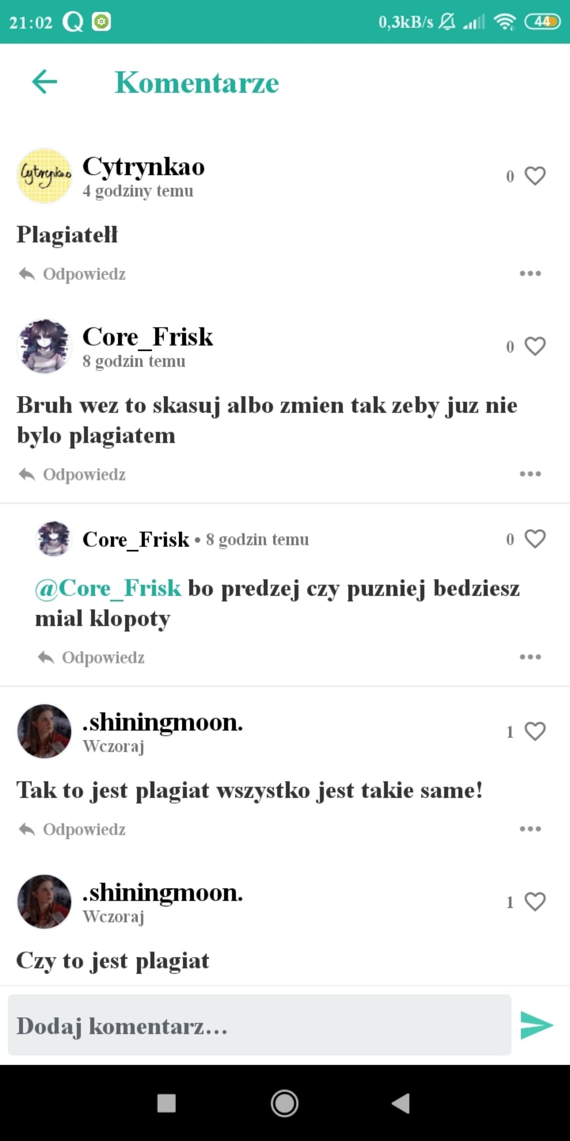Tap Odpowiedz under 'Tak to jest plagiat'
570x1141 pixels.
72,829
